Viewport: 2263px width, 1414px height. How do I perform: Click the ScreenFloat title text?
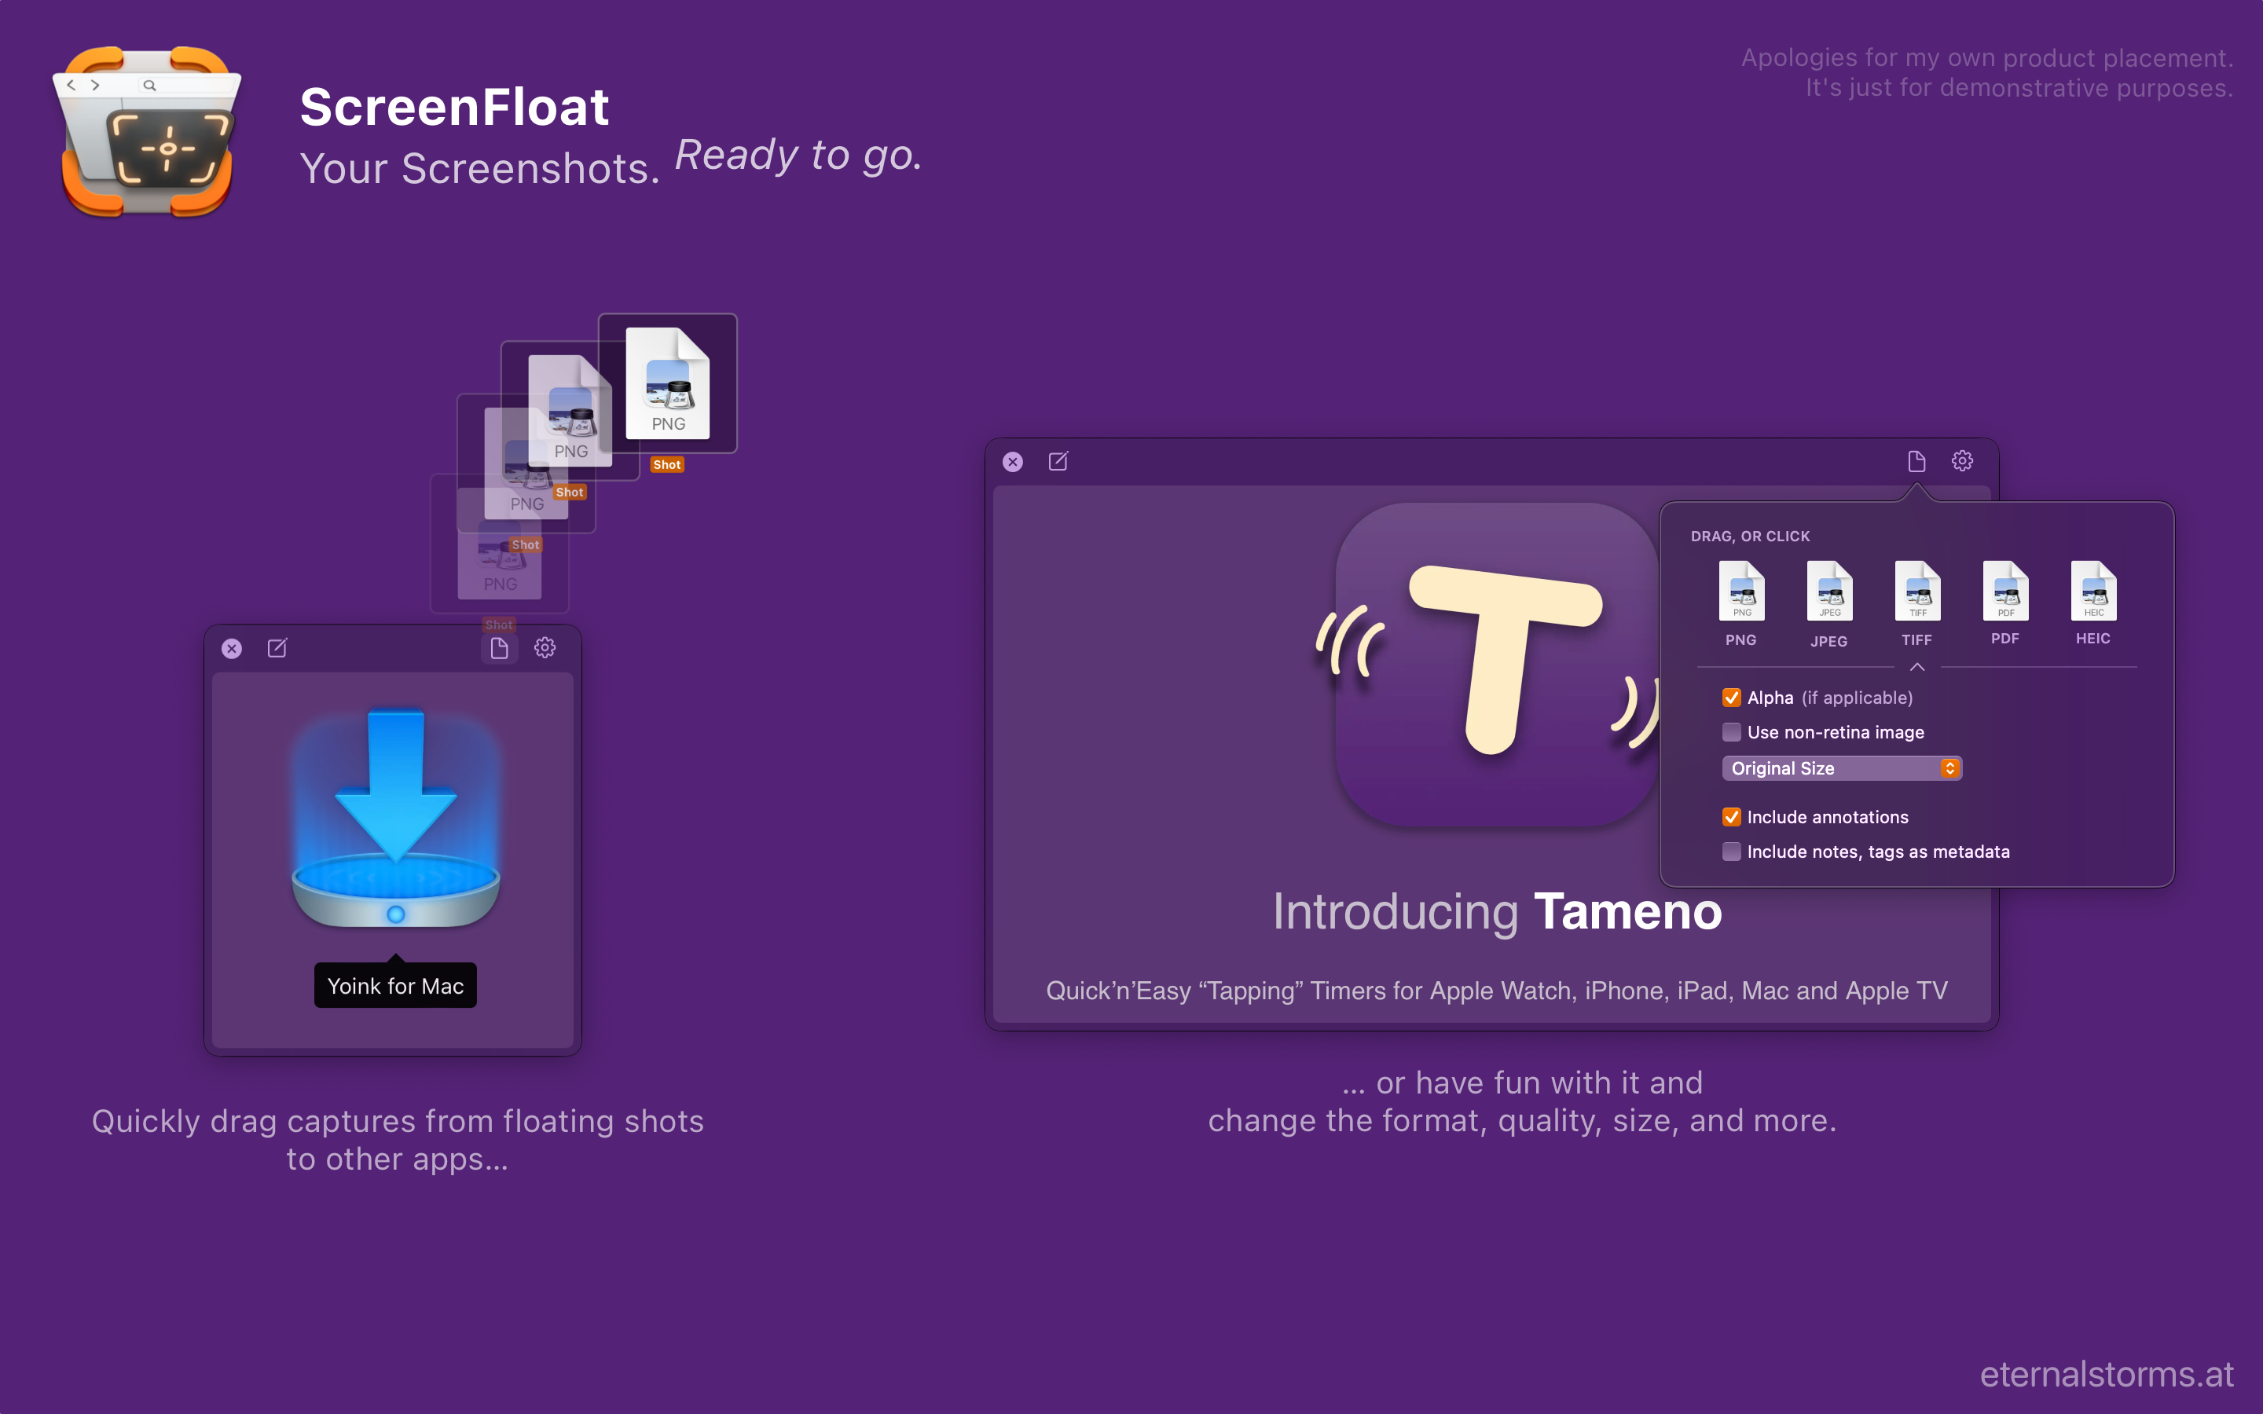click(454, 107)
